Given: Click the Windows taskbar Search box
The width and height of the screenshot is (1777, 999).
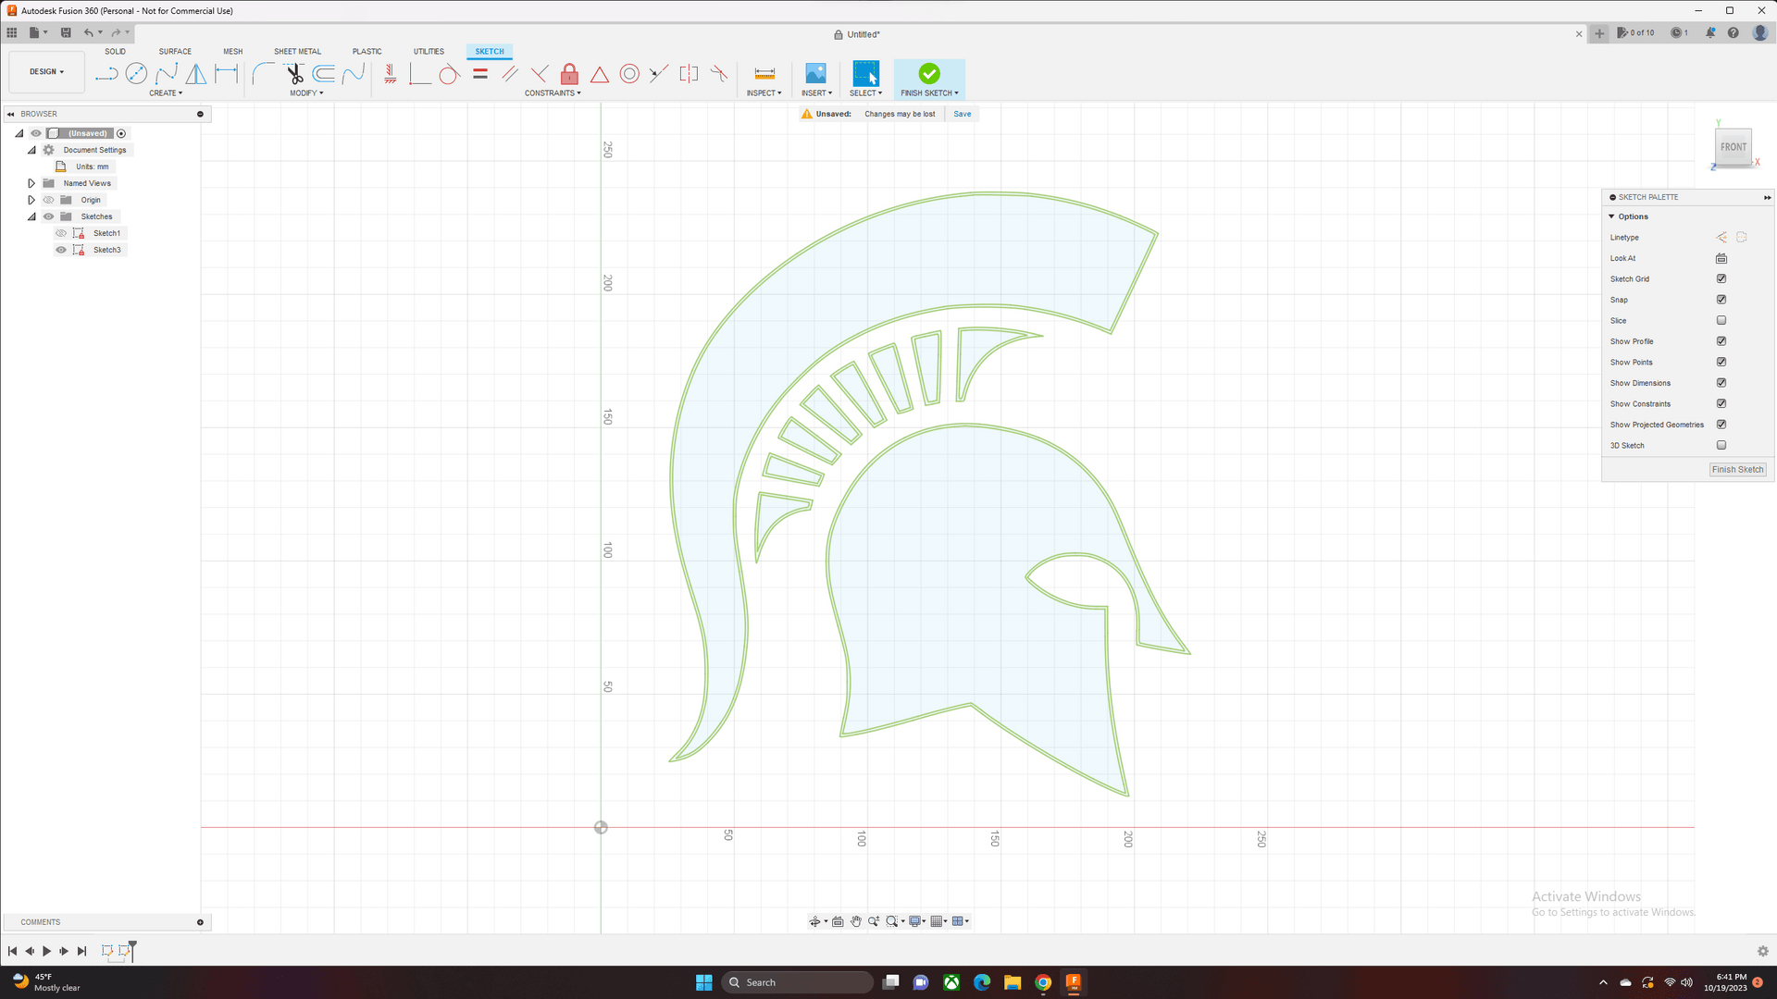Looking at the screenshot, I should pyautogui.click(x=798, y=982).
